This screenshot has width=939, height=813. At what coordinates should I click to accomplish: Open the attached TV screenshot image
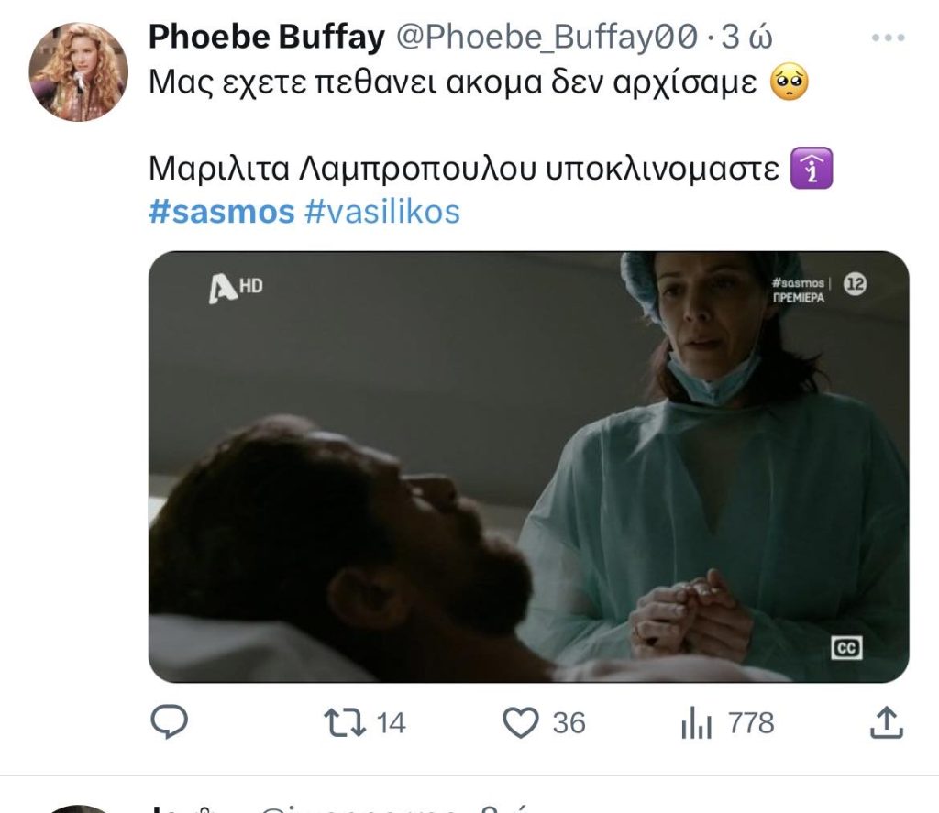coord(529,467)
